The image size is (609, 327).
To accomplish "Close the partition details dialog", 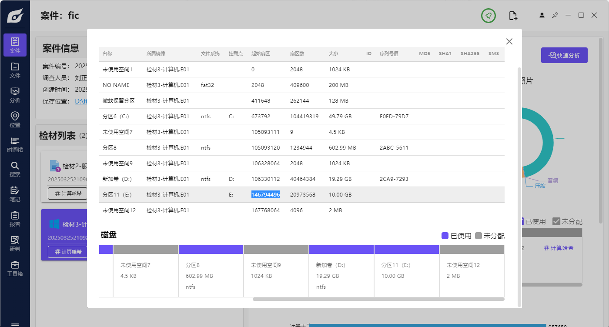I will (x=509, y=41).
